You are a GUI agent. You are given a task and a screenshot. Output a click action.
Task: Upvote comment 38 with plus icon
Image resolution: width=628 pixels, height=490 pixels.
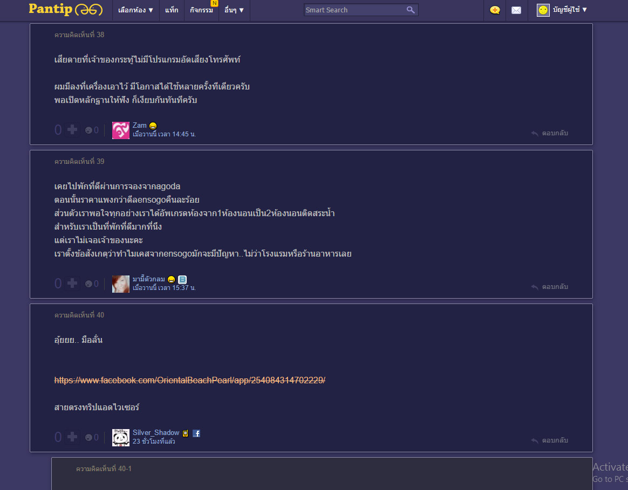click(x=72, y=130)
